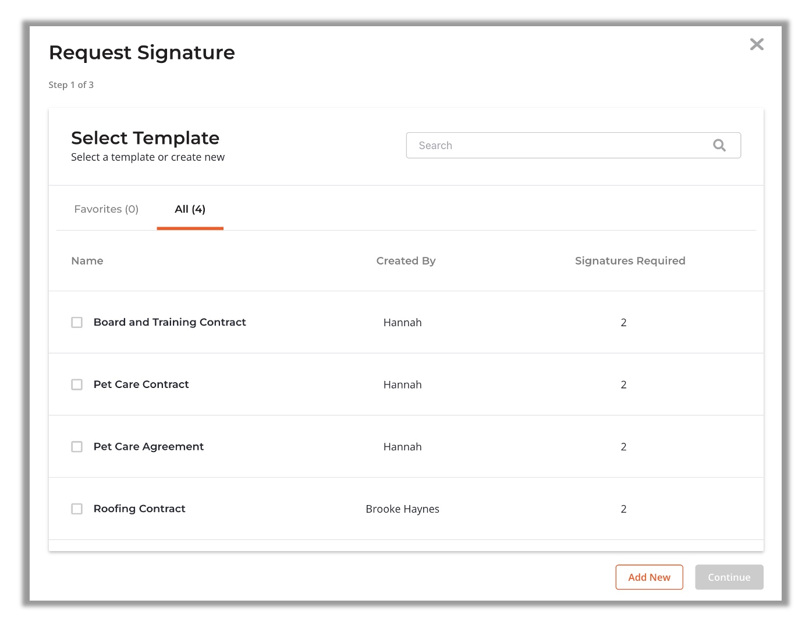Click signatures count in Pet Care Agreement row
The image size is (809, 621).
pyautogui.click(x=624, y=447)
